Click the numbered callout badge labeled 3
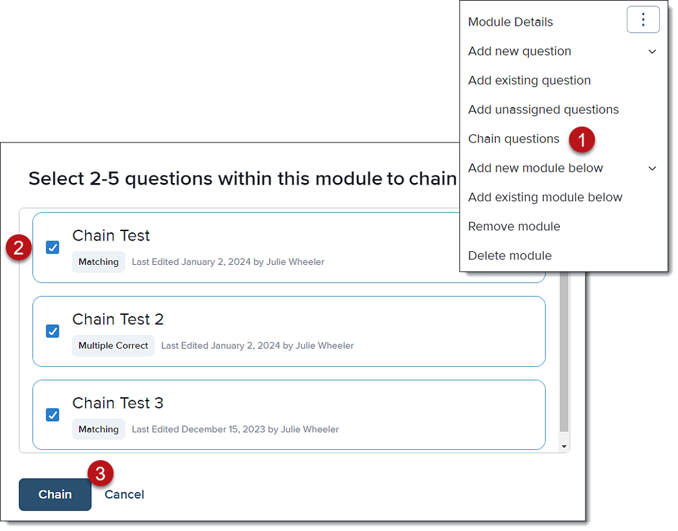This screenshot has width=678, height=531. click(100, 474)
